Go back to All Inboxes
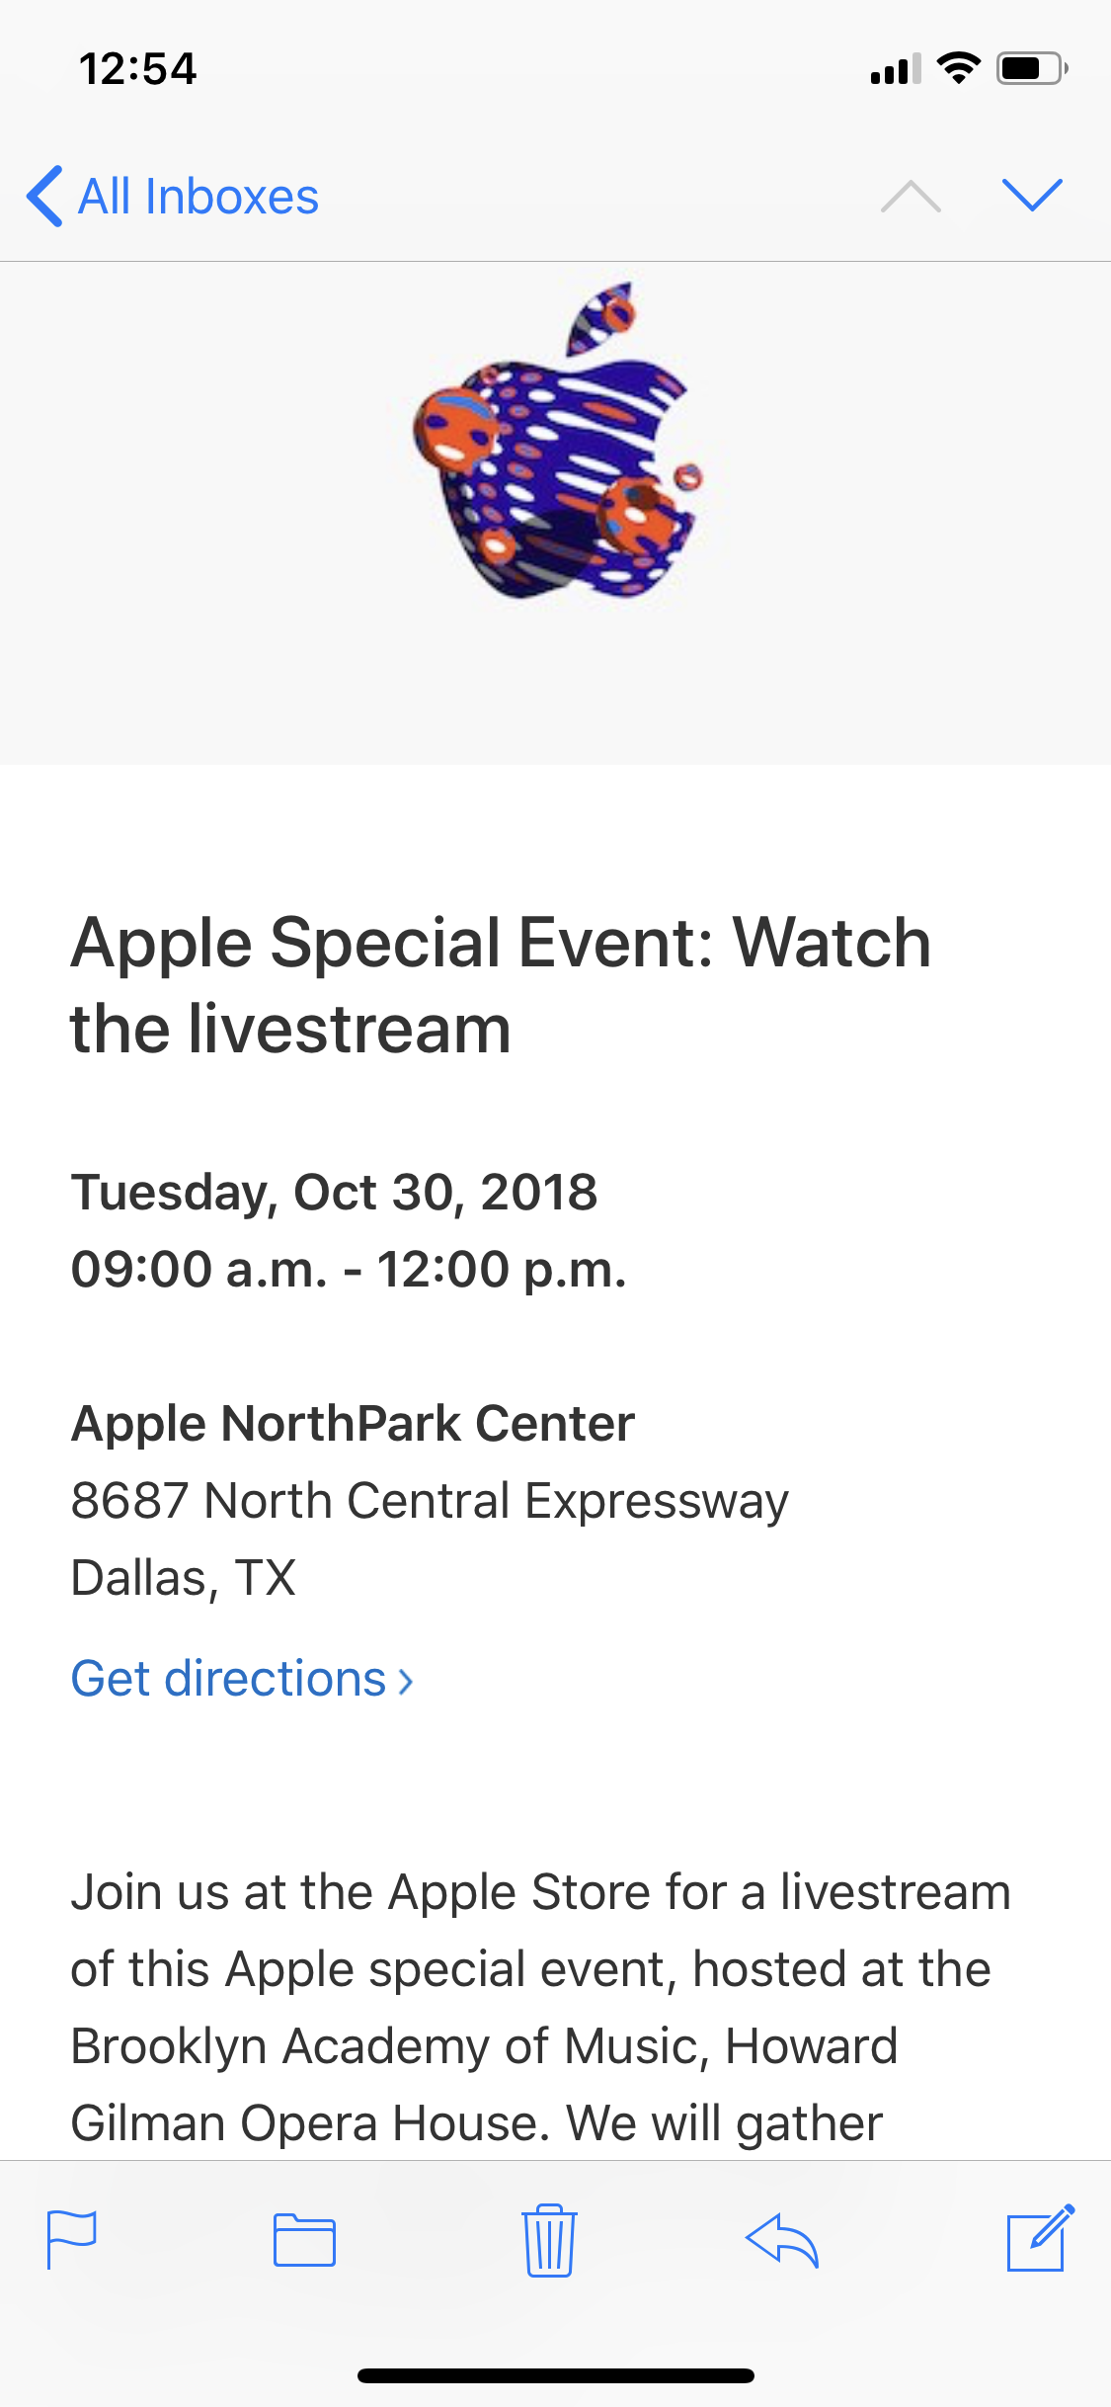1111x2407 pixels. [173, 196]
